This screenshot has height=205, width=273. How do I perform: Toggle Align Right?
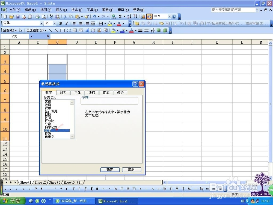[87, 23]
